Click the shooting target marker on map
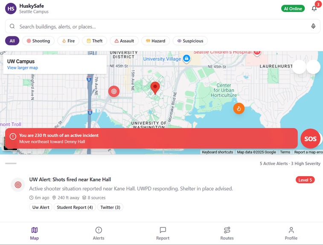This screenshot has height=245, width=323. 114,91
